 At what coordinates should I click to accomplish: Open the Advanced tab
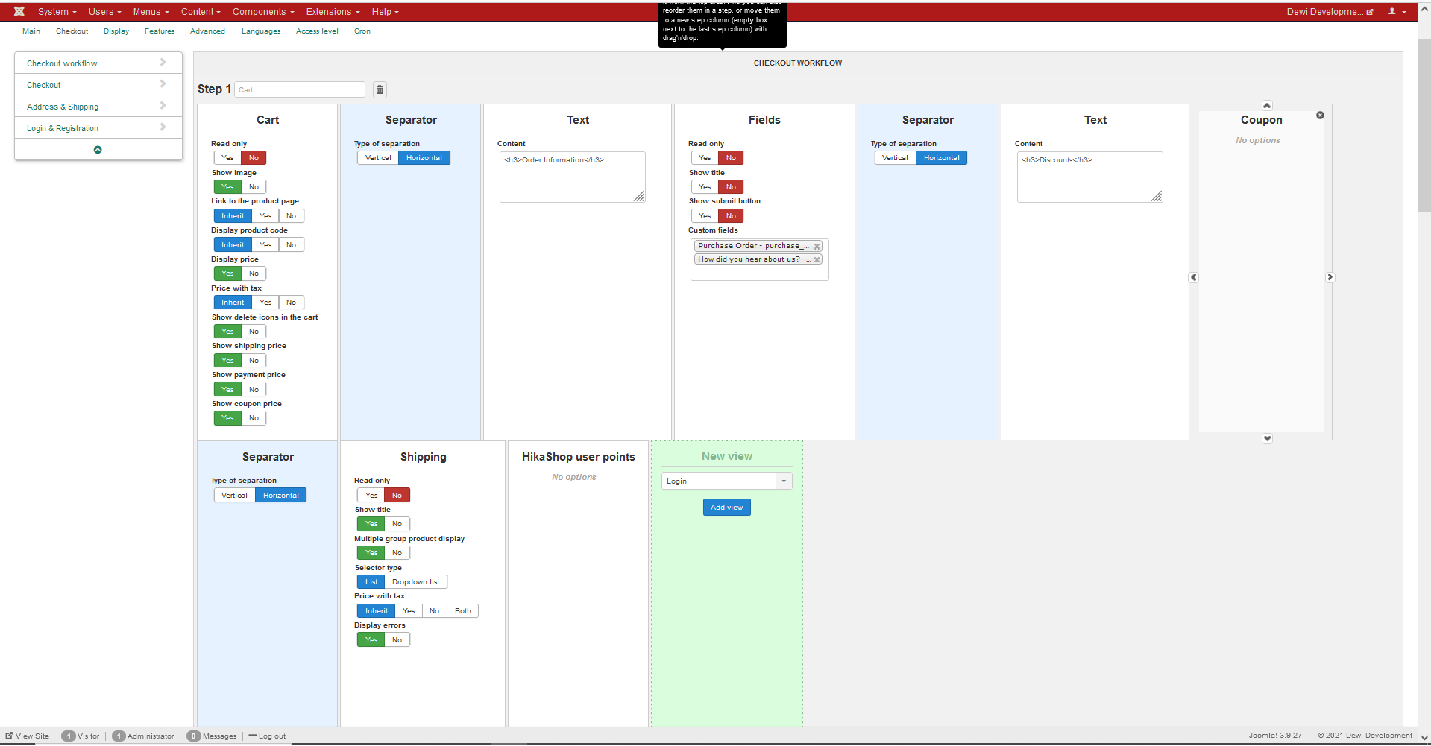207,31
